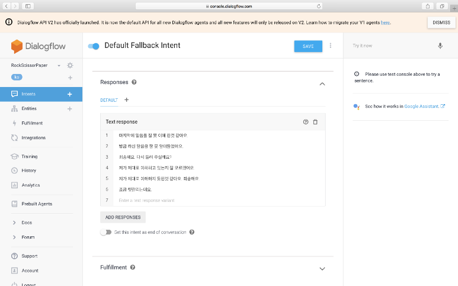Dismiss the API V2 notification banner
Viewport: 458px width, 286px height.
(441, 22)
